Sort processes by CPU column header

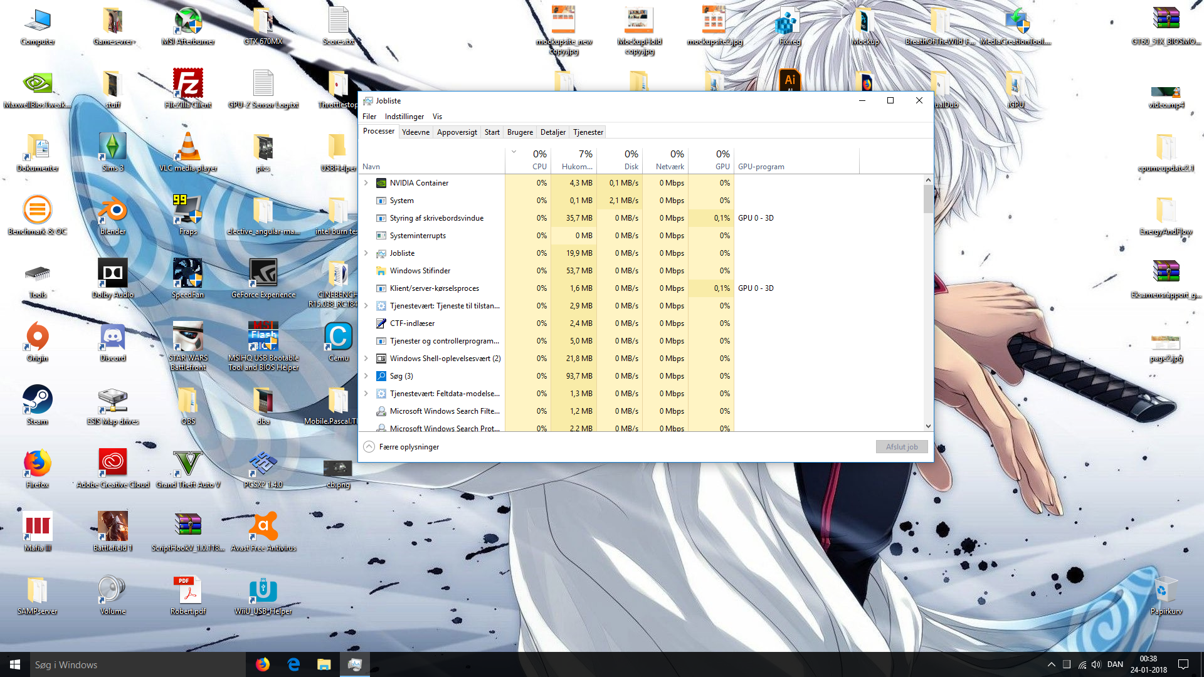pyautogui.click(x=528, y=160)
